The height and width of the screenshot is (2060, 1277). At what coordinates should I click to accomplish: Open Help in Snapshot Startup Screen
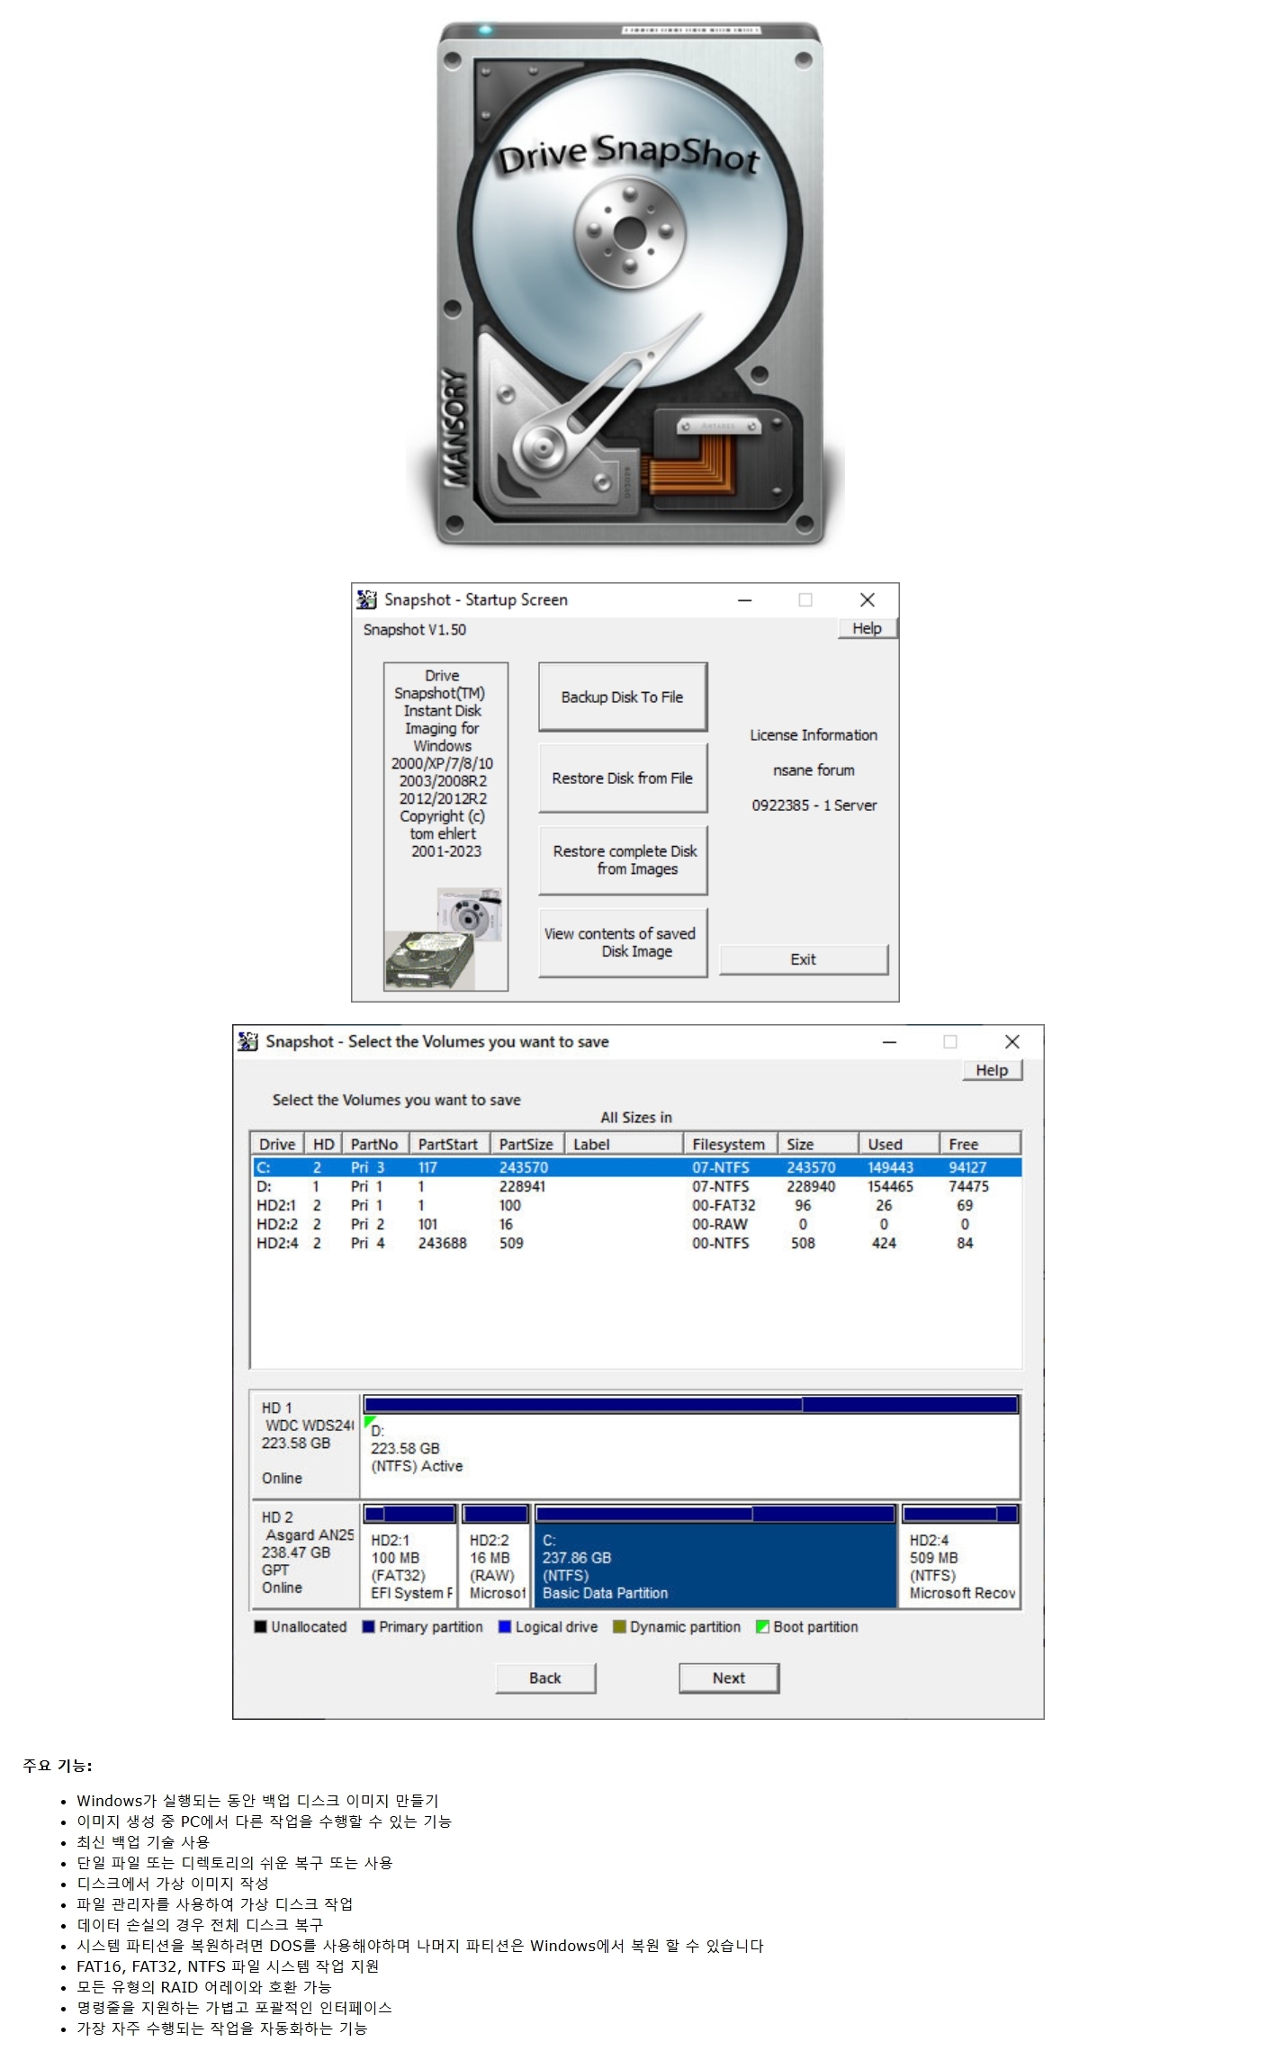(868, 628)
